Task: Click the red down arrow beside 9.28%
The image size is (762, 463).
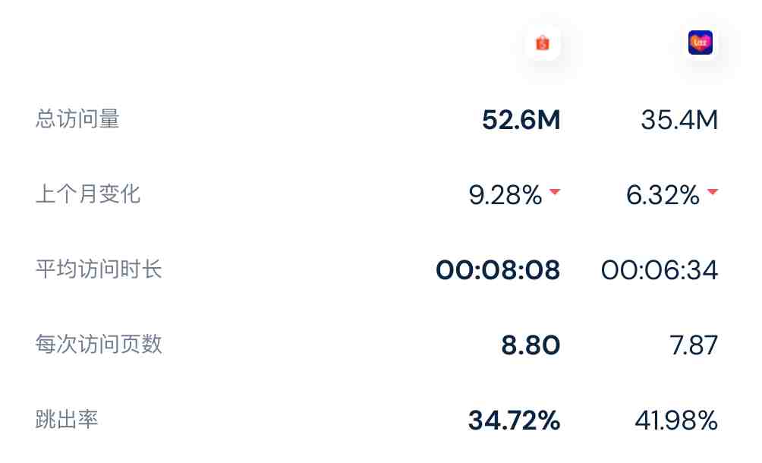Action: point(555,191)
